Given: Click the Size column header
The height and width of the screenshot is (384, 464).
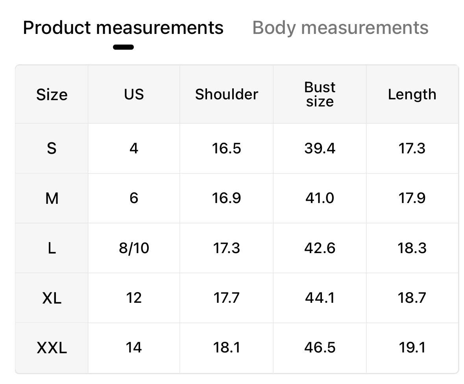Looking at the screenshot, I should [52, 95].
